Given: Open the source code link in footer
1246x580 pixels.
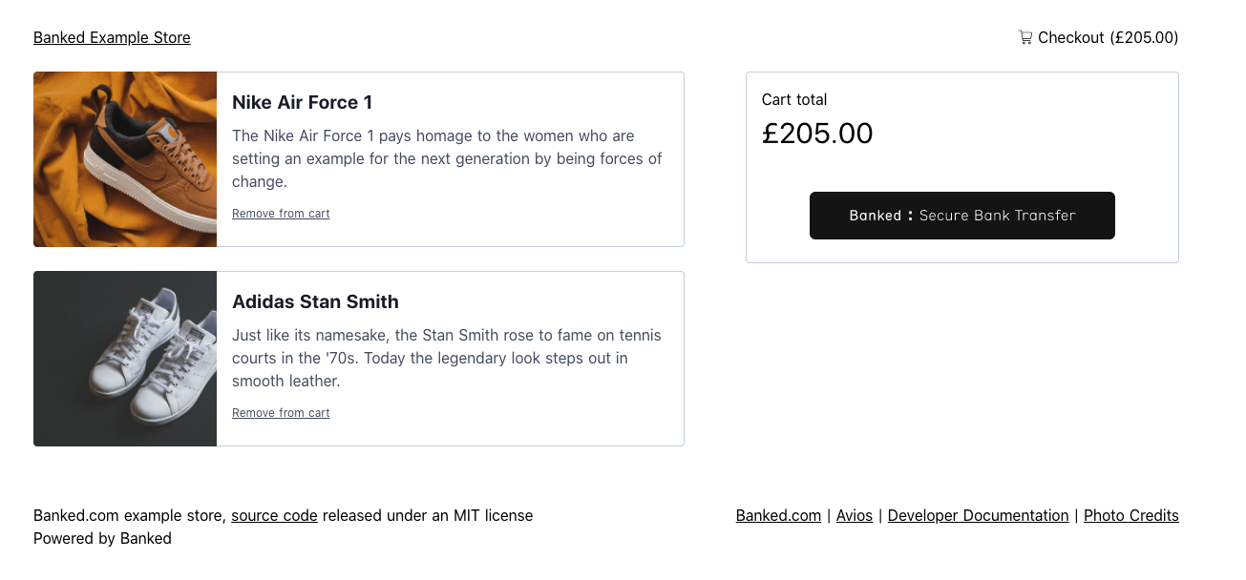Looking at the screenshot, I should pos(274,516).
